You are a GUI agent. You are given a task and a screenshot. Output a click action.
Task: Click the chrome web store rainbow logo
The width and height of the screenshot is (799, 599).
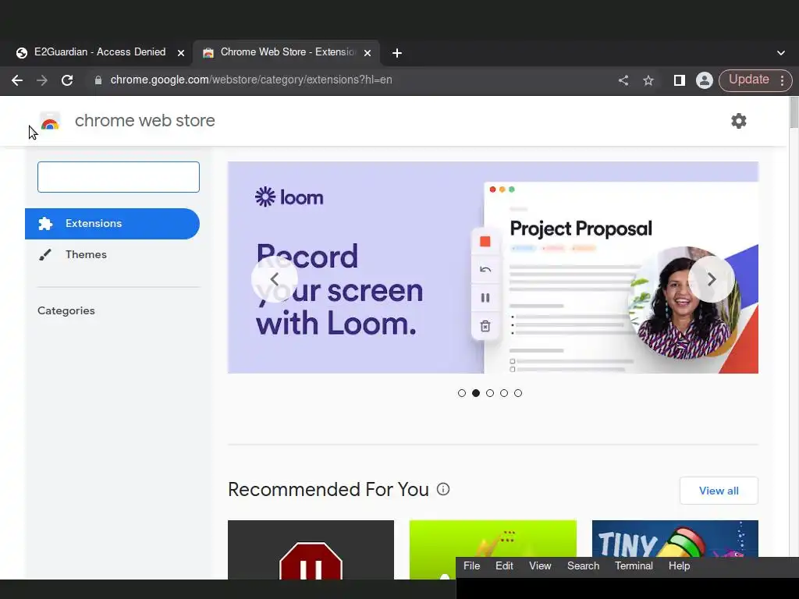pyautogui.click(x=50, y=121)
